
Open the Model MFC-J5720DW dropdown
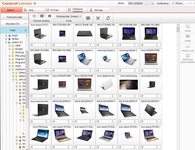coord(141,3)
